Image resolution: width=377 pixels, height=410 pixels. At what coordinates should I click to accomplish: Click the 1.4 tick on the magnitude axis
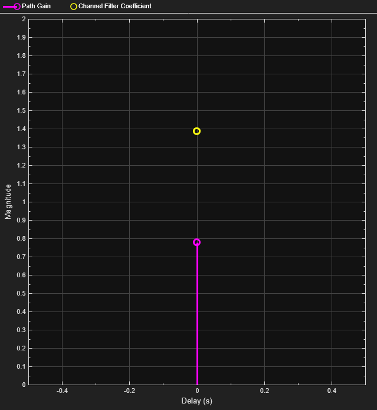pyautogui.click(x=21, y=129)
